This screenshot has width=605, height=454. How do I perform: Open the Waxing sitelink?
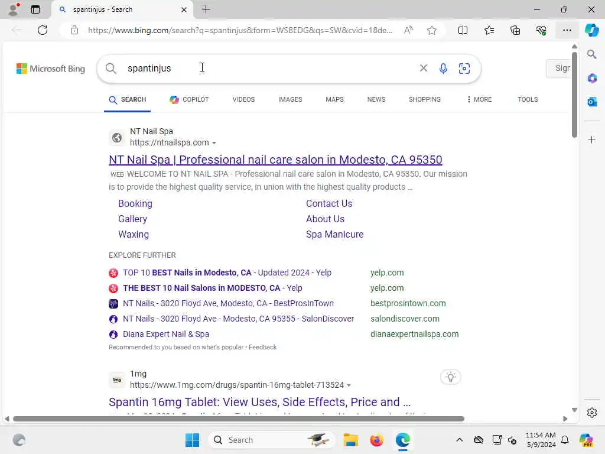point(134,234)
